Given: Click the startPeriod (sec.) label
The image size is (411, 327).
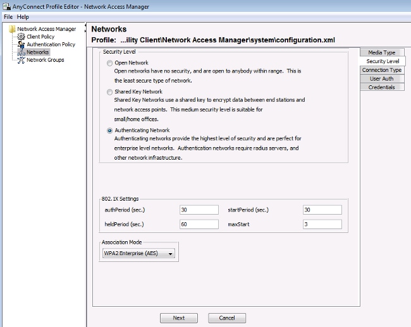Looking at the screenshot, I should 248,210.
